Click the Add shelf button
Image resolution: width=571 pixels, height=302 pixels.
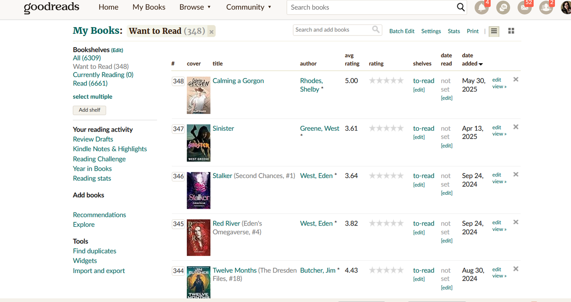pos(90,110)
